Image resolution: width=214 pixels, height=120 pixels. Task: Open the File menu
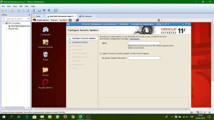click(3, 6)
